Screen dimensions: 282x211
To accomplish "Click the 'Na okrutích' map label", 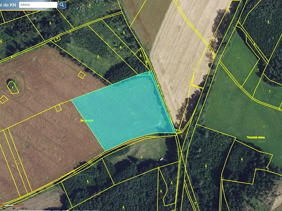I will (x=87, y=121).
